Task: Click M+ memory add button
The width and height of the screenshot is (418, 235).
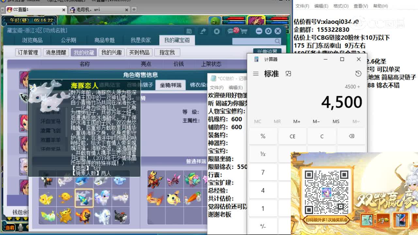Action: tap(297, 121)
